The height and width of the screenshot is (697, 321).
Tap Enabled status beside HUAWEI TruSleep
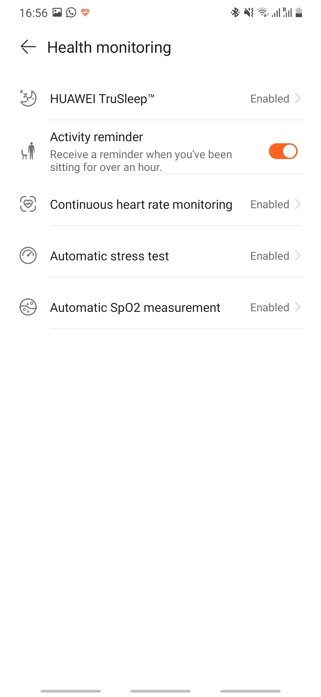[x=270, y=99]
